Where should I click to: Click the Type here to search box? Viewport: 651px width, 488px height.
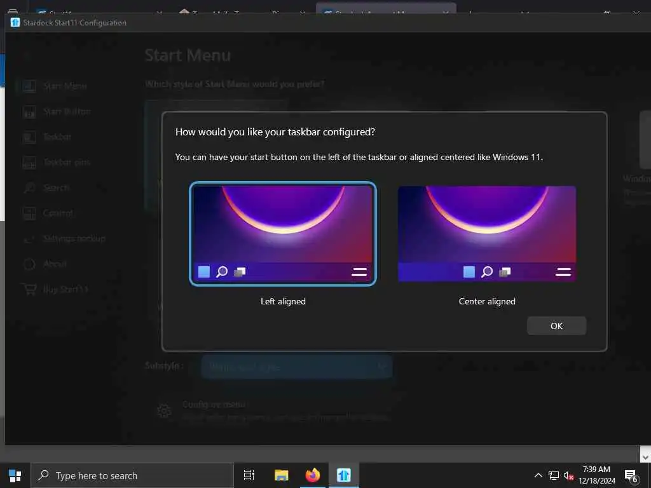[x=132, y=475]
